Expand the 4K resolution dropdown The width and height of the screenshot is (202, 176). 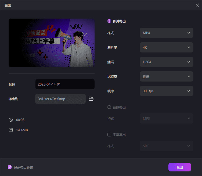coord(166,47)
